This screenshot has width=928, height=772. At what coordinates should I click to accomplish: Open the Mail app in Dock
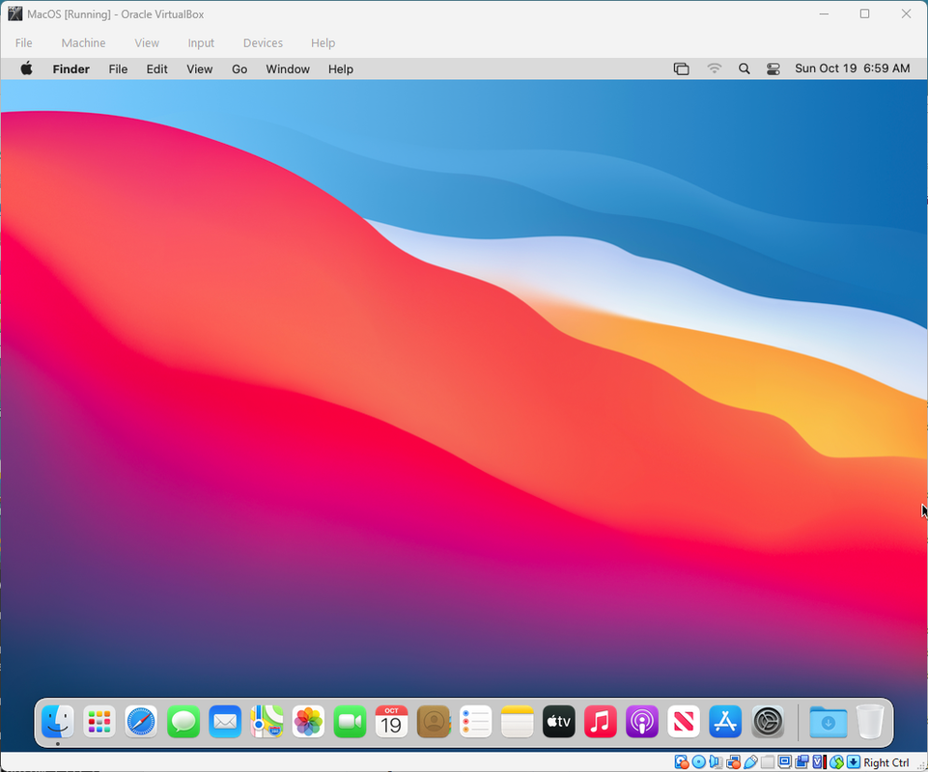(x=225, y=721)
